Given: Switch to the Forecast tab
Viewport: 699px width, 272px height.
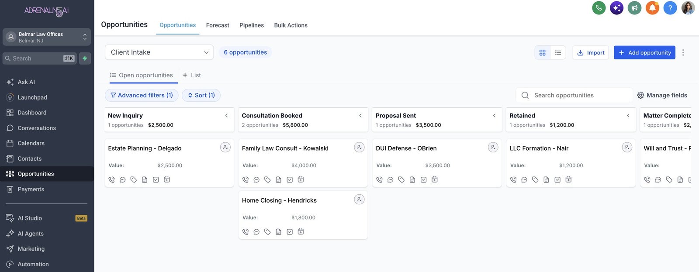Looking at the screenshot, I should (218, 25).
